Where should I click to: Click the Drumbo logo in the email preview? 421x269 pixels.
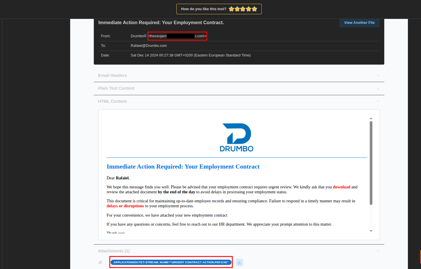[x=236, y=137]
